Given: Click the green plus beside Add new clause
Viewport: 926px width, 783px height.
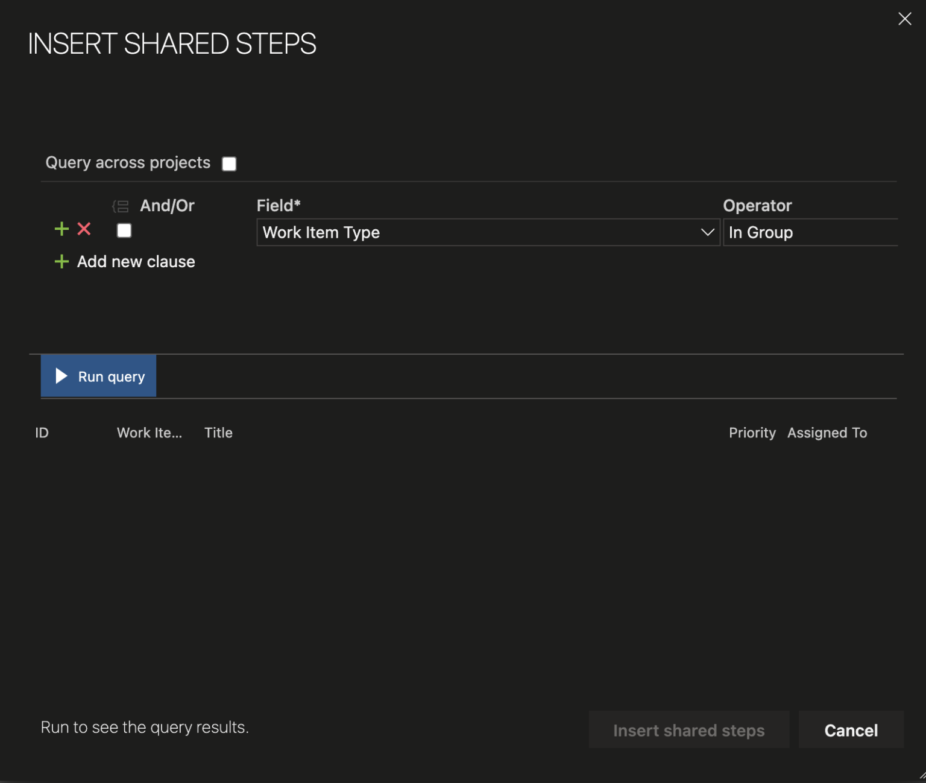Looking at the screenshot, I should 61,262.
